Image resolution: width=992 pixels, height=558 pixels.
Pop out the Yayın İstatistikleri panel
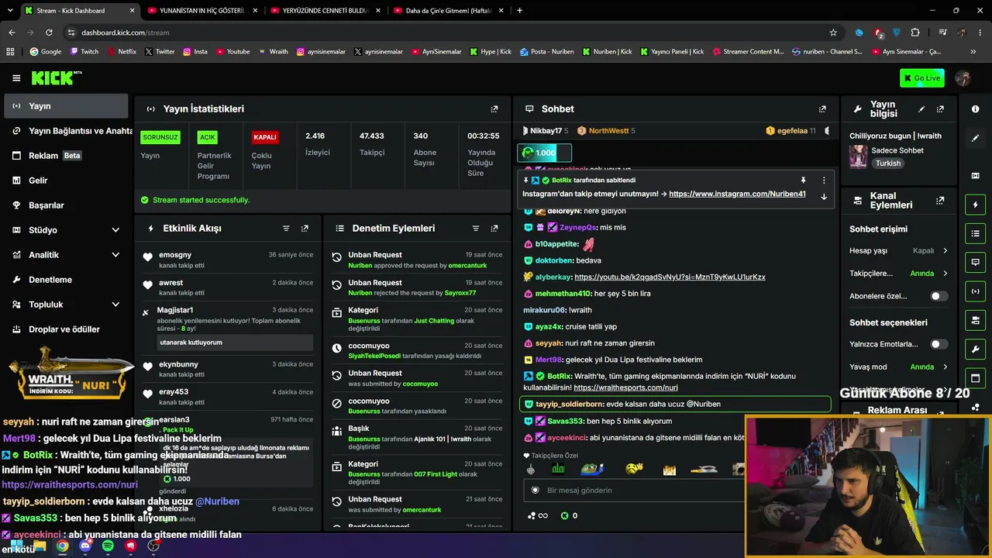[494, 109]
